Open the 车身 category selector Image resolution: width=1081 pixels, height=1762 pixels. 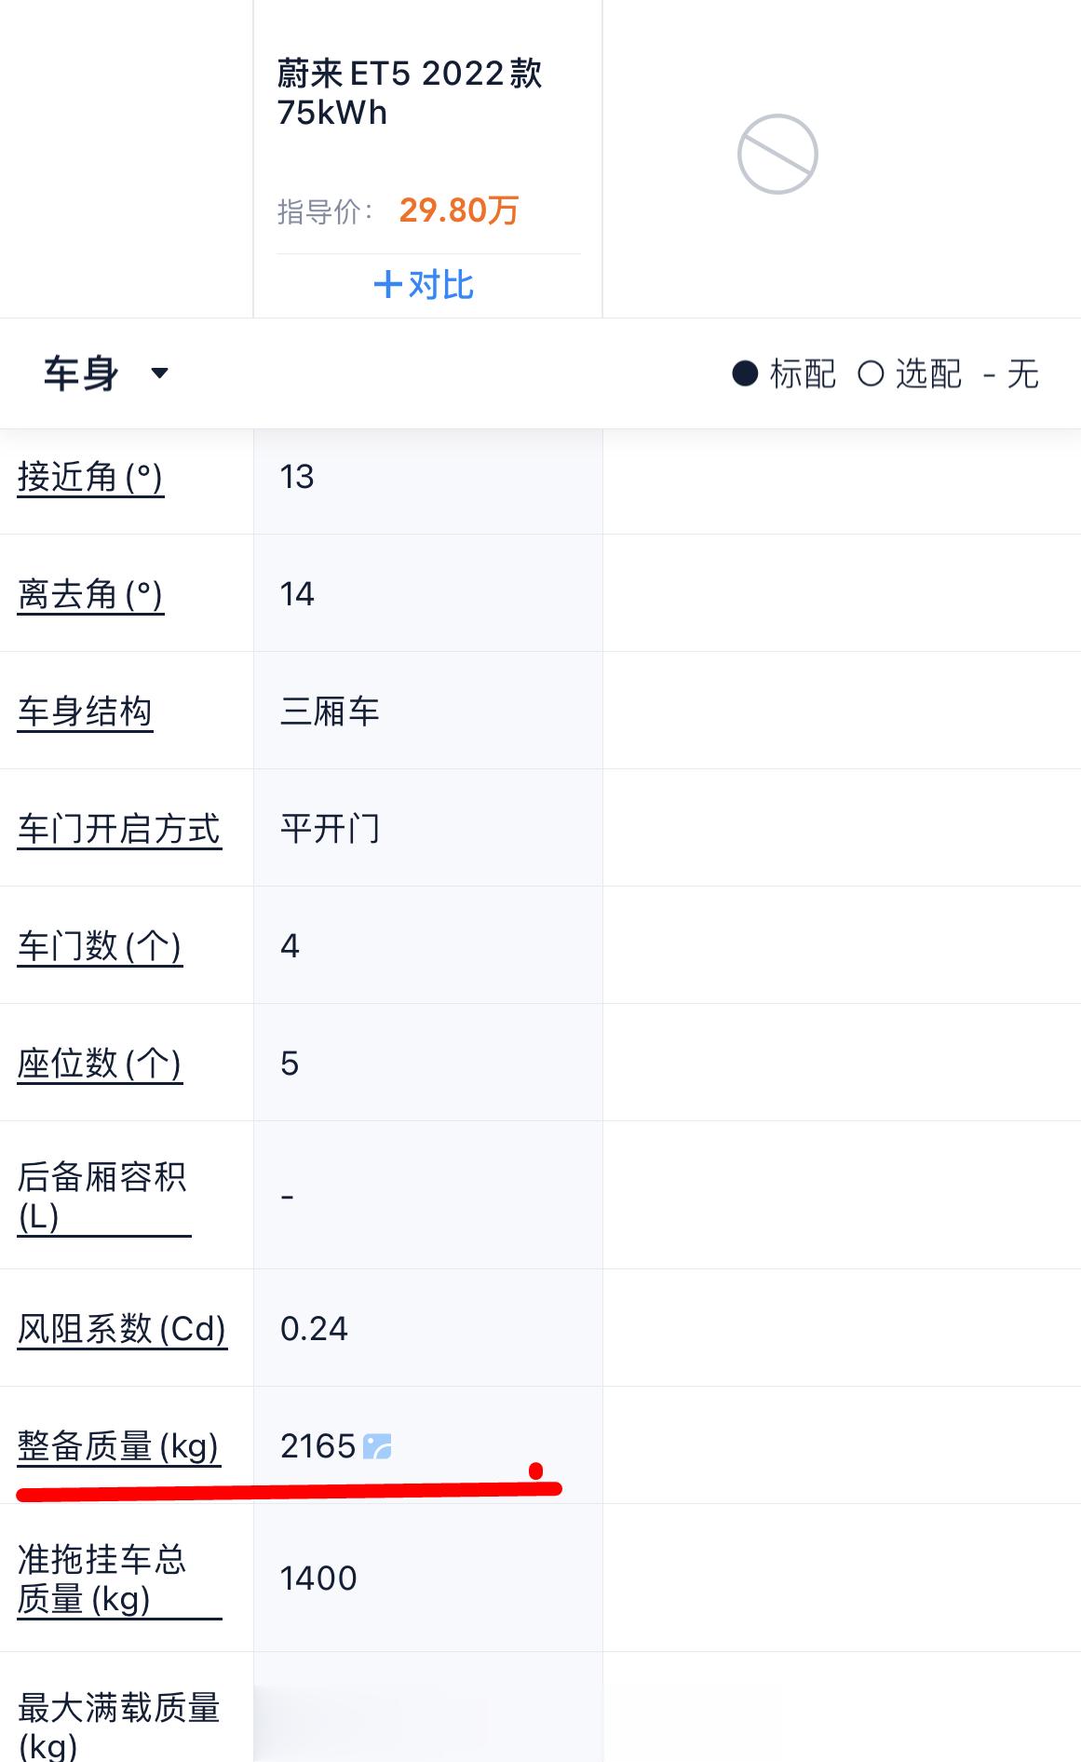(106, 373)
